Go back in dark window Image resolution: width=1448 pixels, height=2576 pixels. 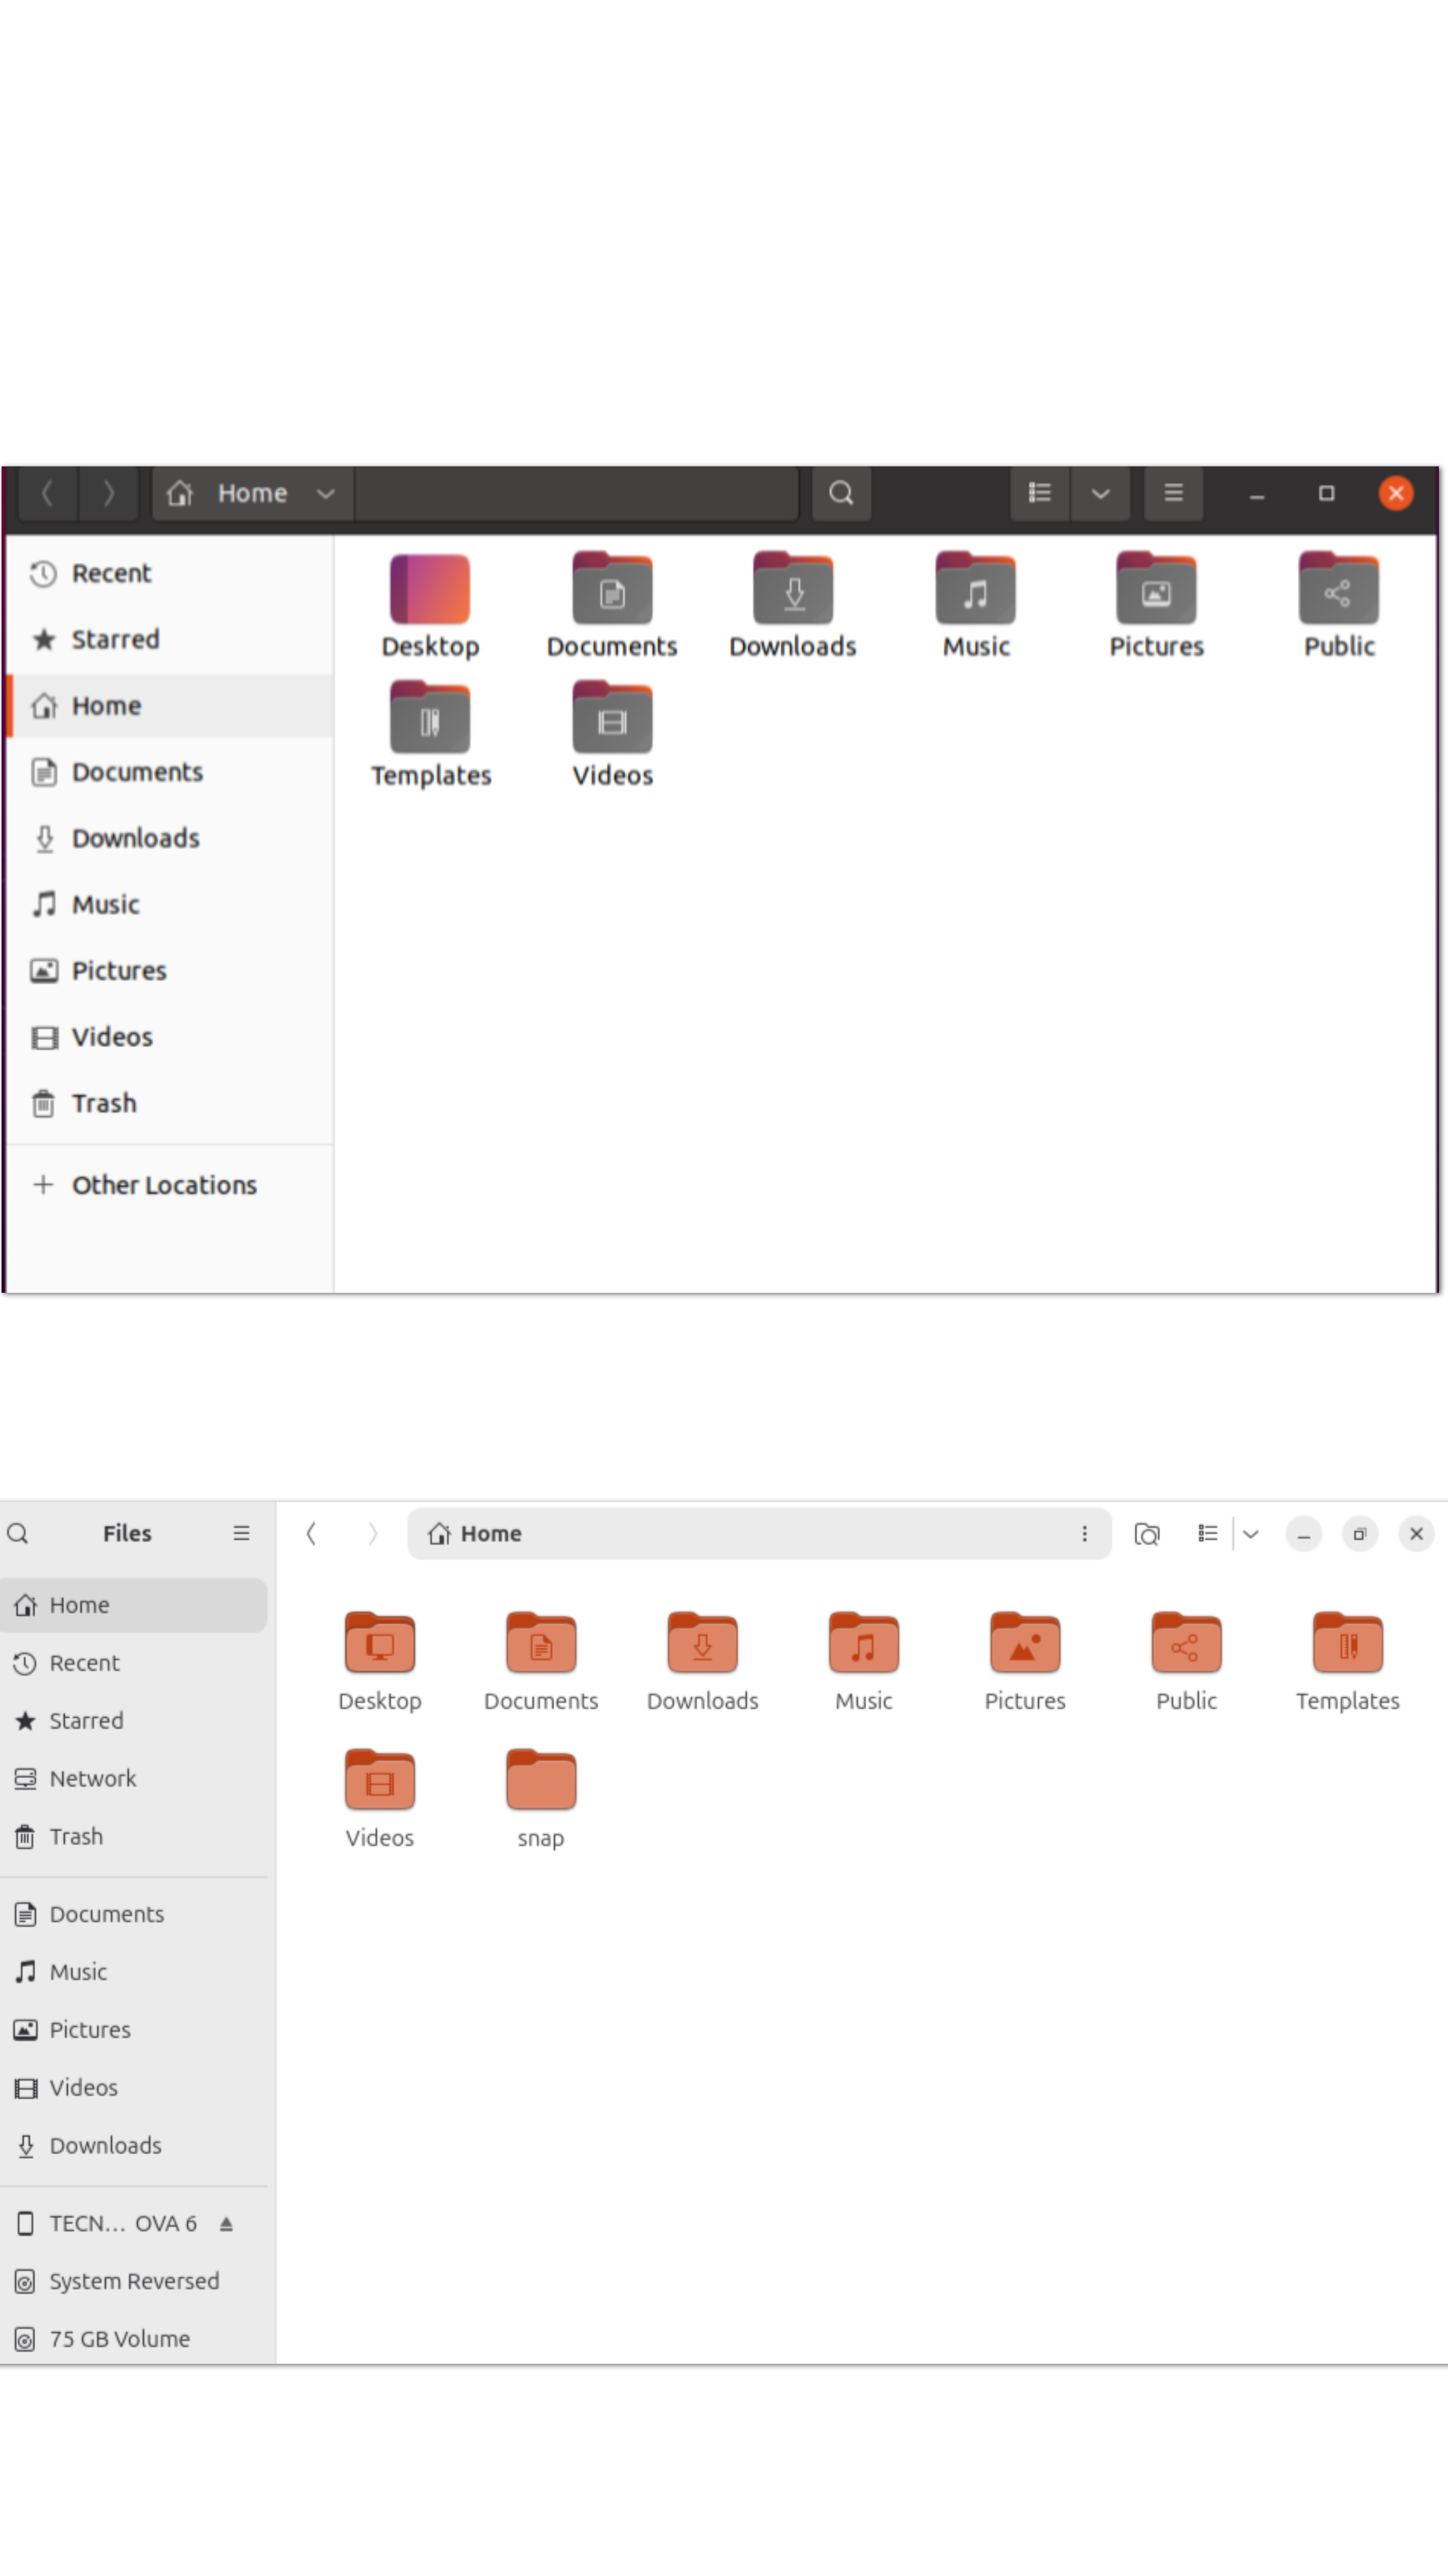pyautogui.click(x=47, y=493)
